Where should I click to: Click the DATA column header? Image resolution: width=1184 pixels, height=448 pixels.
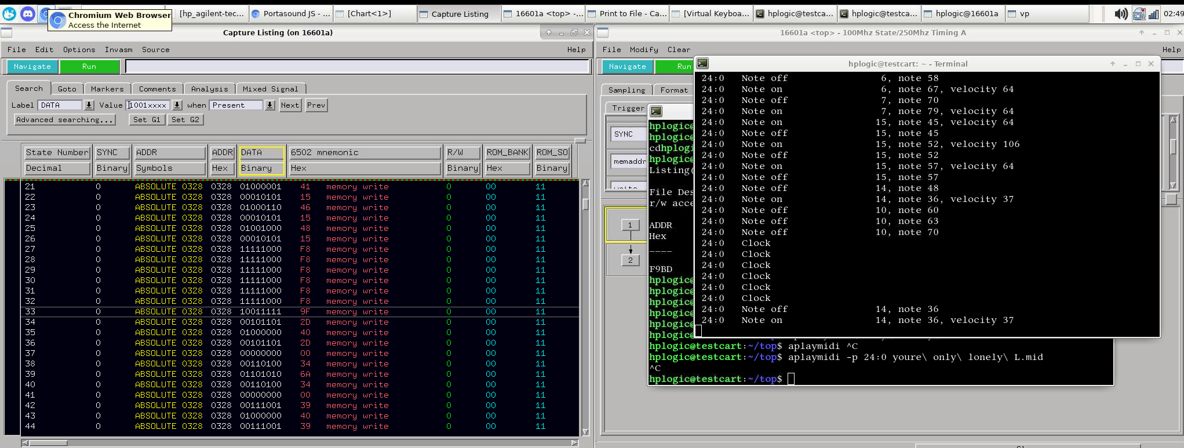coord(262,152)
